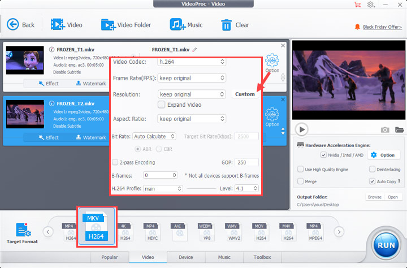Open the Aspect Ratio dropdown

point(192,119)
